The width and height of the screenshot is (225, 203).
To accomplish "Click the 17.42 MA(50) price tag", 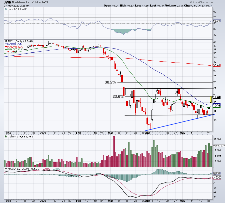I will pyautogui.click(x=216, y=105).
